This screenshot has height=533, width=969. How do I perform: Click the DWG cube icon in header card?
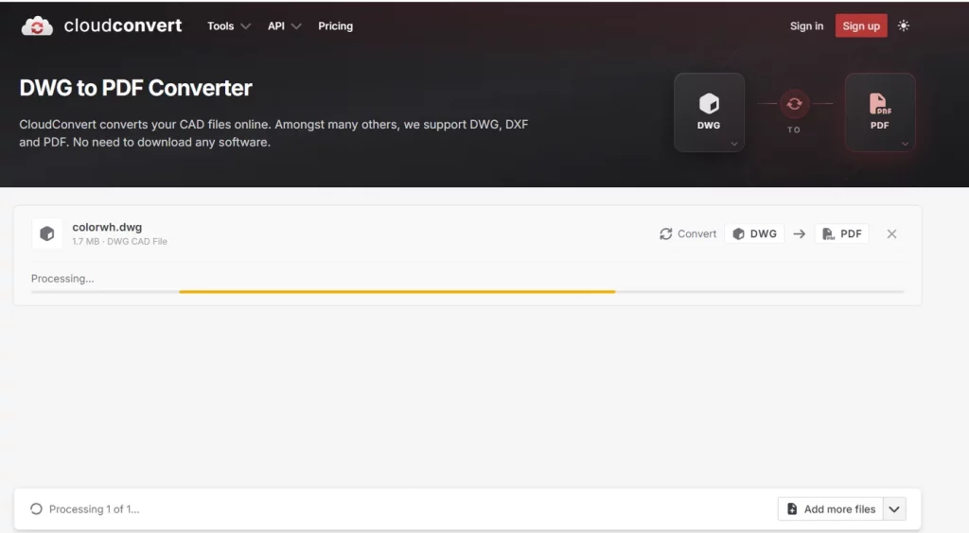click(709, 103)
